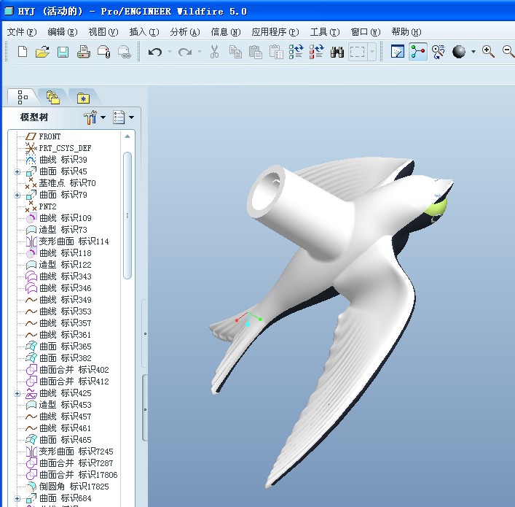The width and height of the screenshot is (515, 507).
Task: Open the 插入(I) menu
Action: [144, 32]
